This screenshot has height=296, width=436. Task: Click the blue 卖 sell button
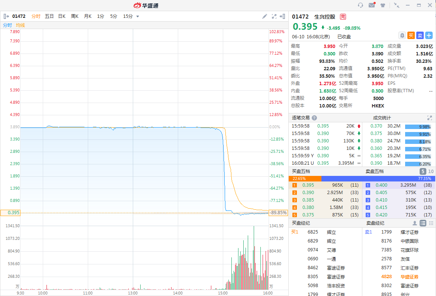420,35
